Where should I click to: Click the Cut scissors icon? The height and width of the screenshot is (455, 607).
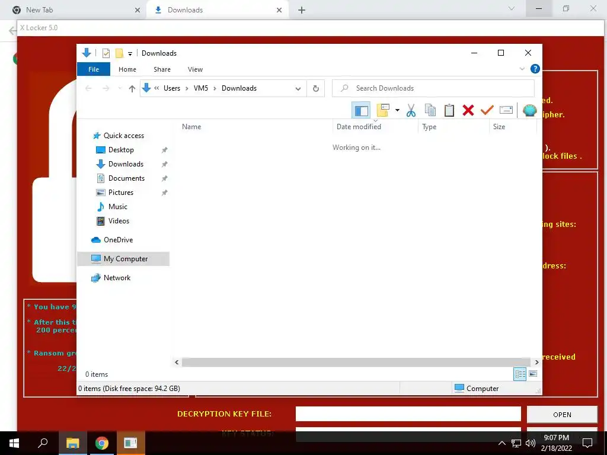[411, 110]
